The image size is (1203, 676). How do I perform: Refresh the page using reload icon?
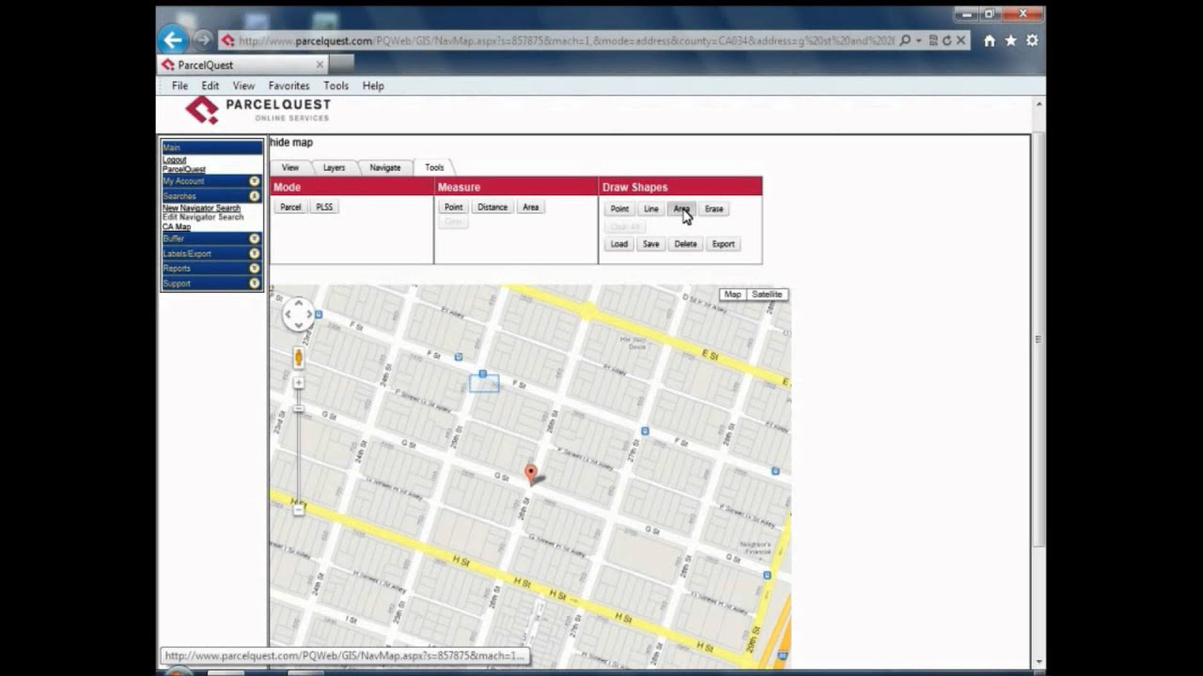(946, 40)
